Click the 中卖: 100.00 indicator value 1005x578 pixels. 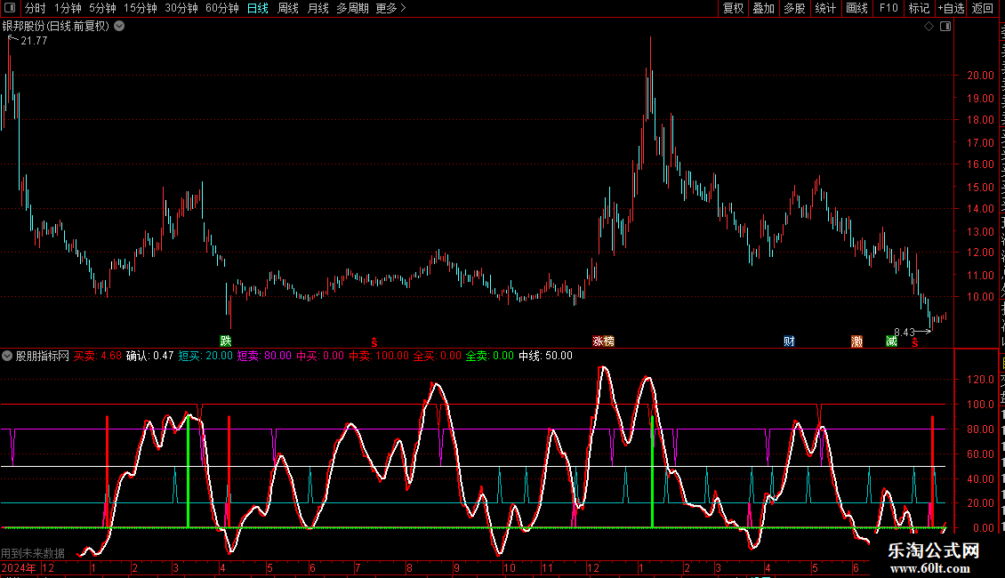click(379, 356)
